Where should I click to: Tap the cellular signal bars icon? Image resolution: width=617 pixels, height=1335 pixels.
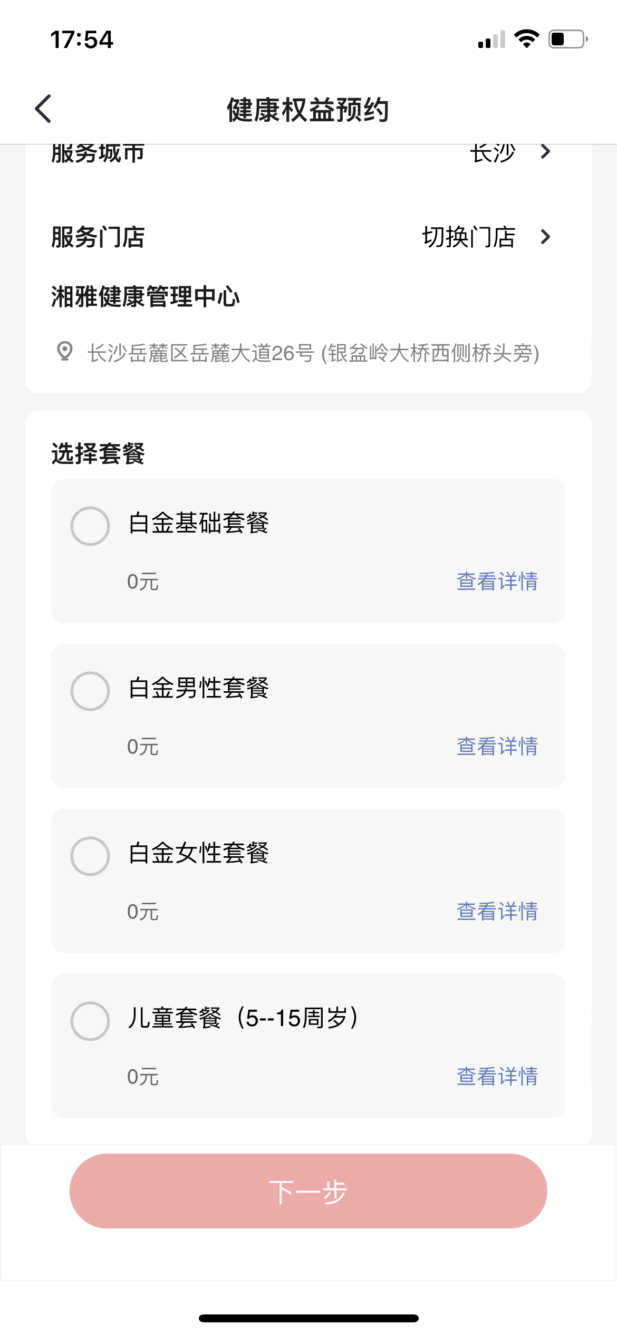tap(491, 40)
